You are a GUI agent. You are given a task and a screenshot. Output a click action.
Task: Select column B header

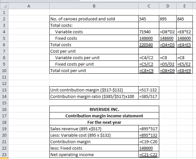[x=94, y=6]
